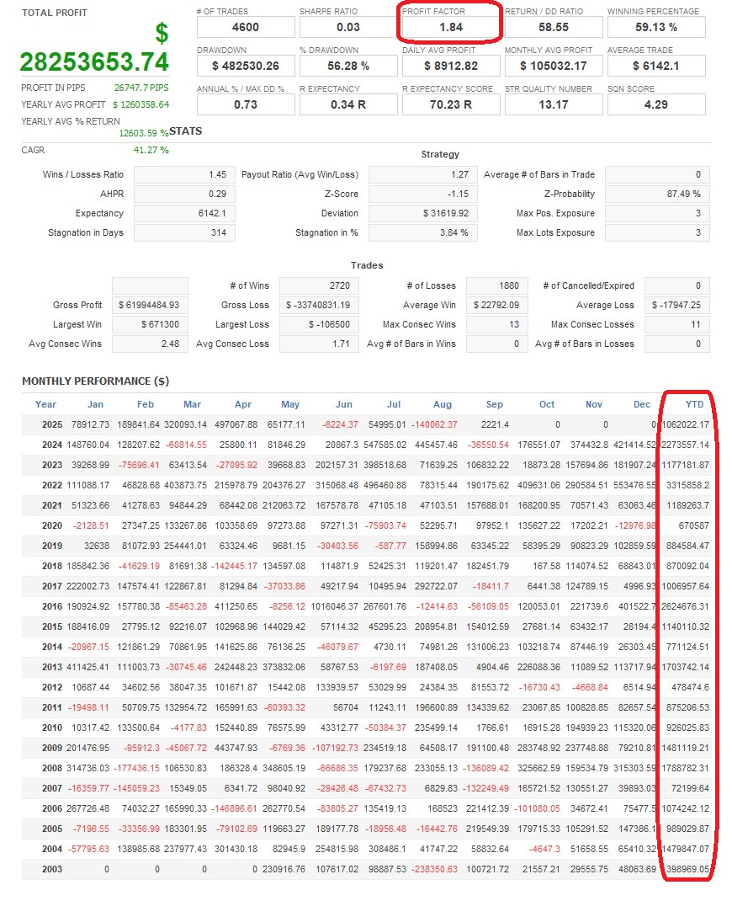Click the Aug column header
Screen dimensions: 732x901
pyautogui.click(x=443, y=404)
